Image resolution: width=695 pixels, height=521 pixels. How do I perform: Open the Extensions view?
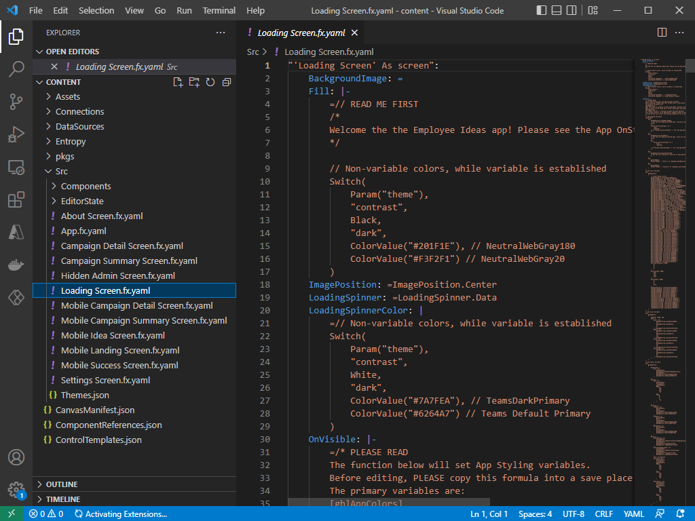pos(16,199)
